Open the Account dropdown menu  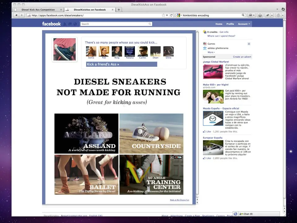pyautogui.click(x=244, y=24)
